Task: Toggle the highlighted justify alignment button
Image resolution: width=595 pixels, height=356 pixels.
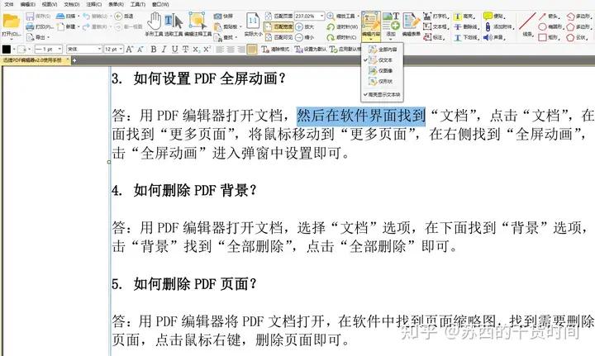Action: click(x=252, y=50)
